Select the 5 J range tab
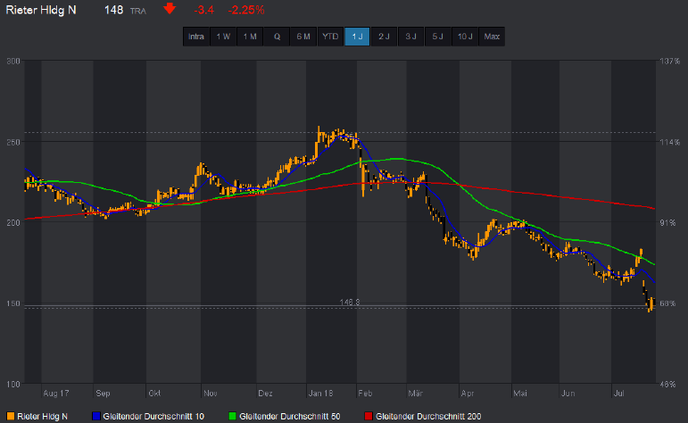The image size is (688, 423). click(x=438, y=37)
